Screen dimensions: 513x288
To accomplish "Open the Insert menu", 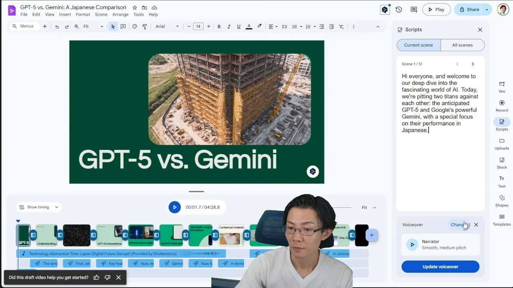I will (65, 15).
